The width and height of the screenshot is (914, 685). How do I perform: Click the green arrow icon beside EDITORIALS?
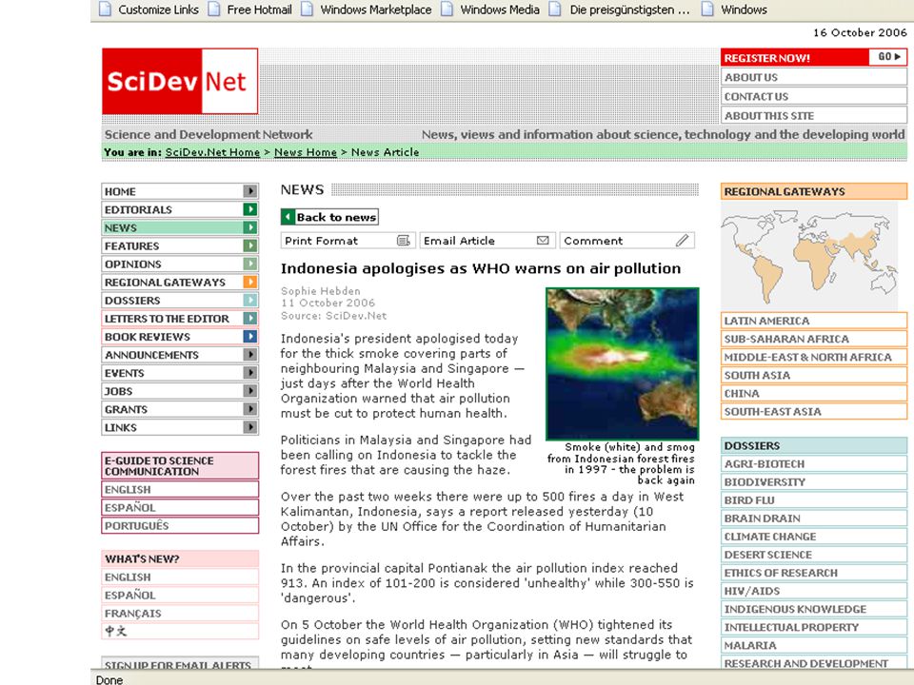click(250, 209)
